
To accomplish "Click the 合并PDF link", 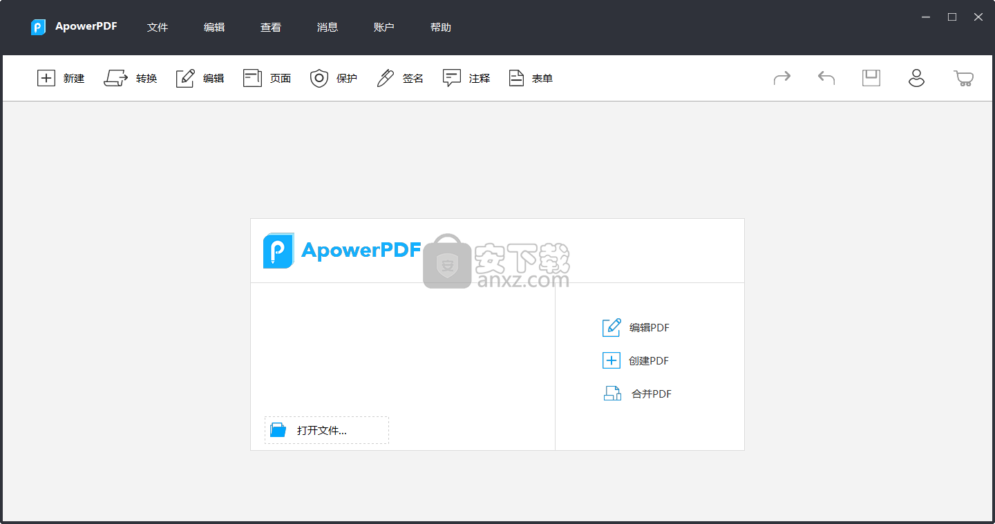I will 652,394.
